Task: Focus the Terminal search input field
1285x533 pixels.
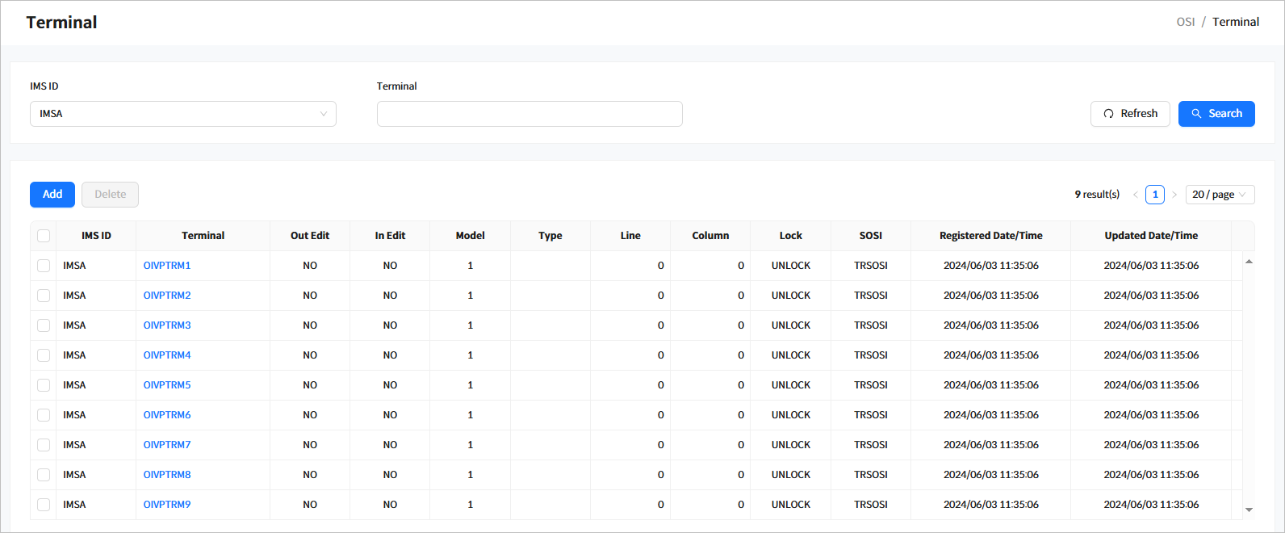Action: click(529, 114)
